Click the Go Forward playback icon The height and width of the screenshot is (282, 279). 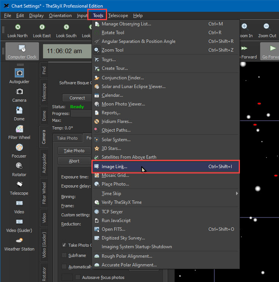point(273,48)
